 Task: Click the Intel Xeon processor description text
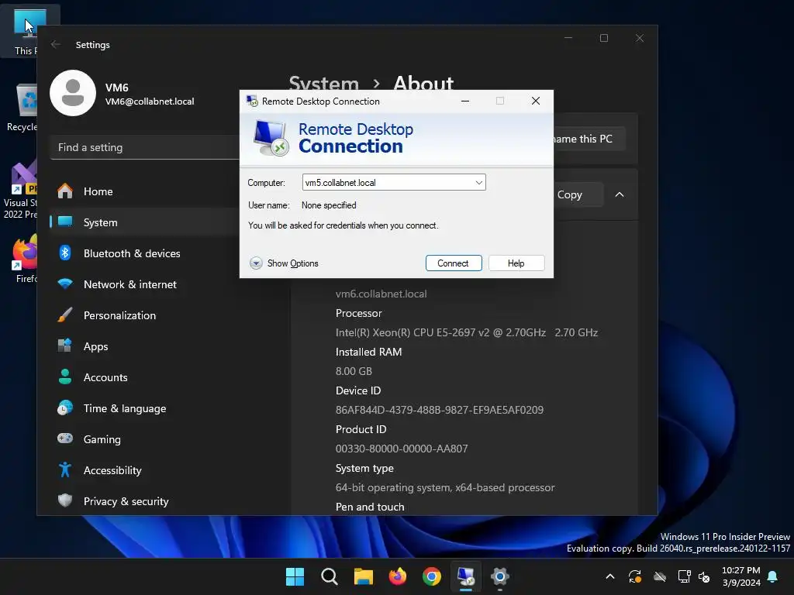coord(466,332)
